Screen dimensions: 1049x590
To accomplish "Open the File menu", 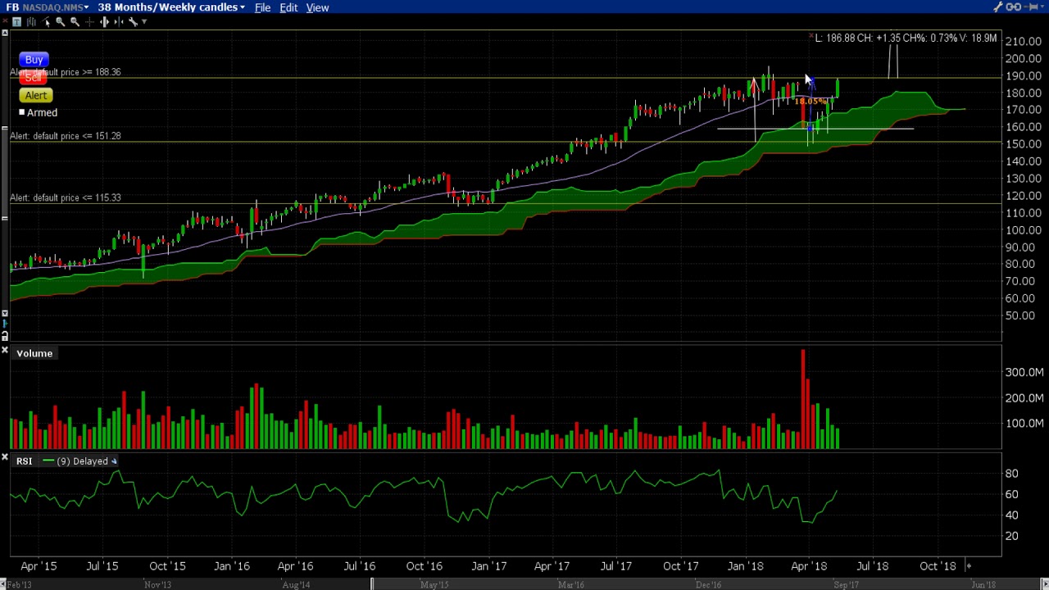I will [x=262, y=7].
